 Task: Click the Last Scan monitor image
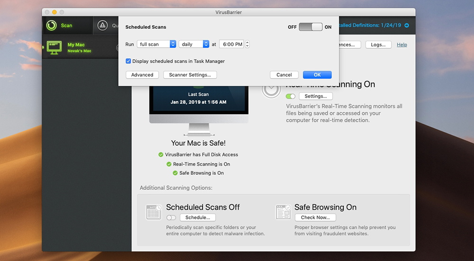(199, 111)
